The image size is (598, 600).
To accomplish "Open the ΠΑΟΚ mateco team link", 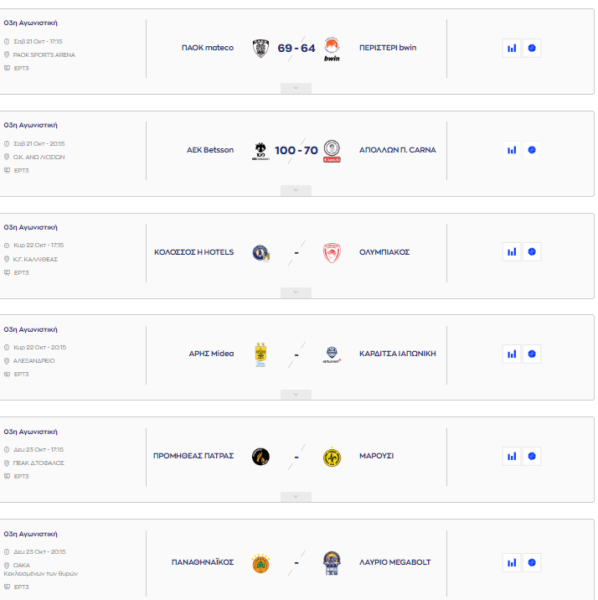I will (208, 48).
